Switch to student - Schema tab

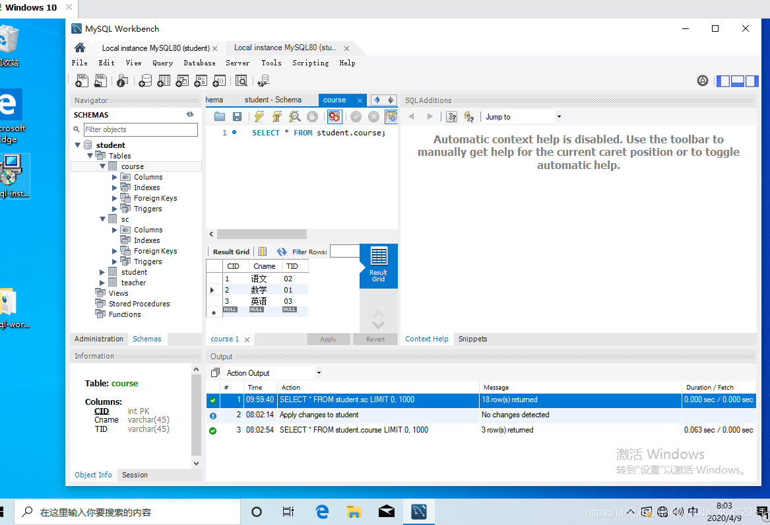[x=273, y=100]
